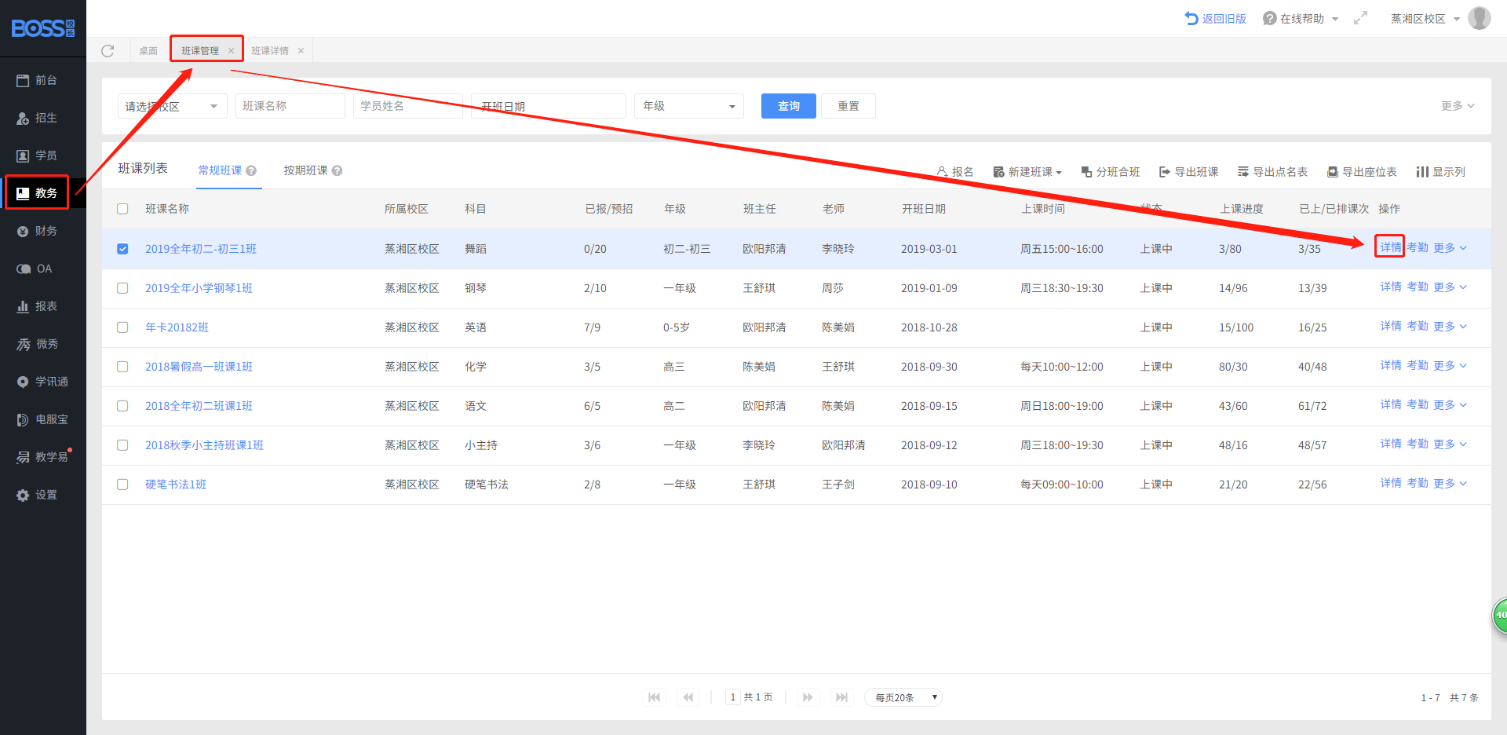The image size is (1507, 735).
Task: Open the 年级 grade dropdown
Action: (x=689, y=106)
